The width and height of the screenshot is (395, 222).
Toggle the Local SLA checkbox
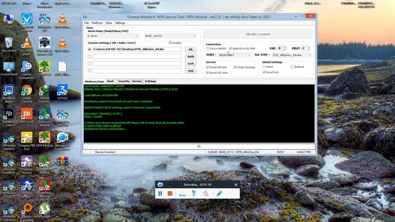[264, 72]
